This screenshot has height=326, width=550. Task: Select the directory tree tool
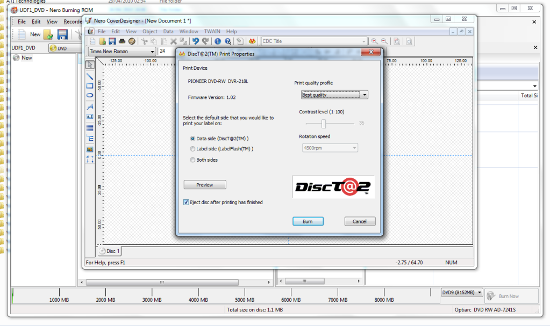coord(90,139)
